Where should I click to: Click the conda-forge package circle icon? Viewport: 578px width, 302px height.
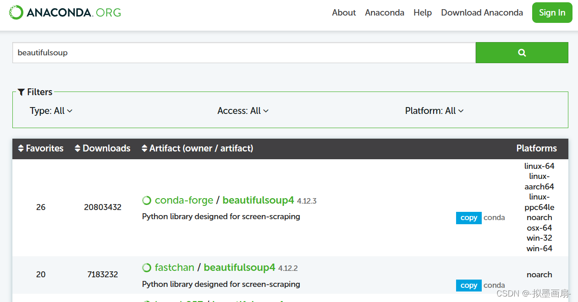point(147,200)
